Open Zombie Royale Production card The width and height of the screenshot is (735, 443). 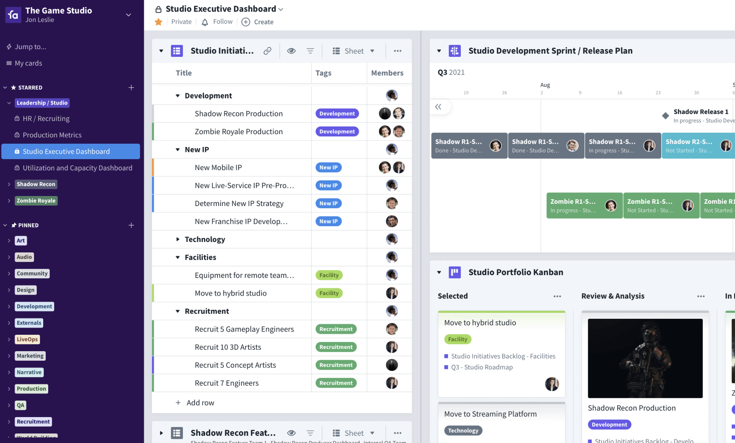(239, 131)
